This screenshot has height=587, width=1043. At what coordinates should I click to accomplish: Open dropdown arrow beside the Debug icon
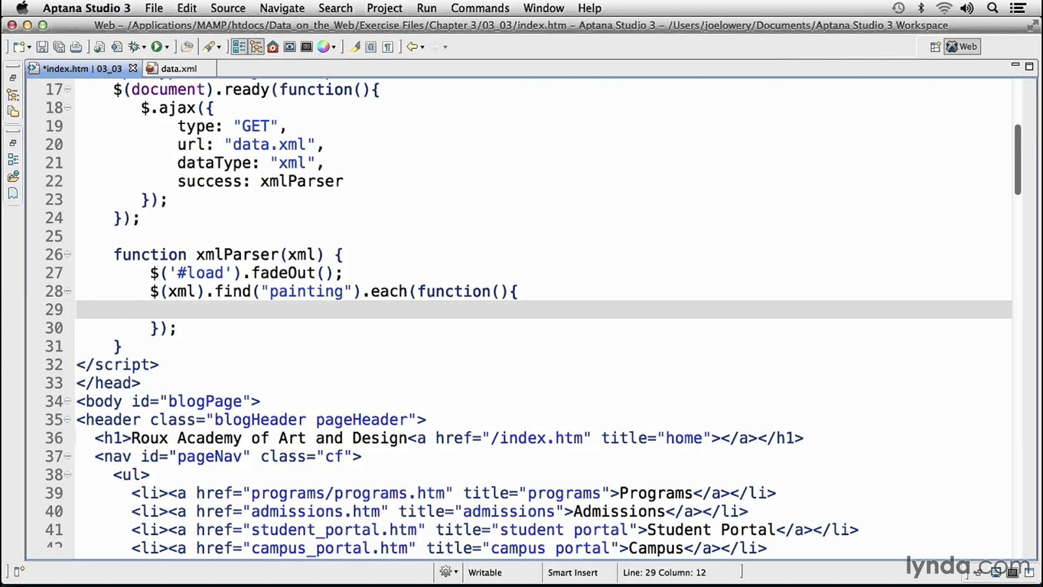[x=144, y=48]
